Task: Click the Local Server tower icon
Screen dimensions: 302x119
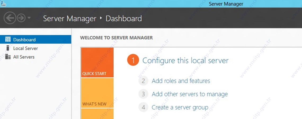Action: pos(8,48)
